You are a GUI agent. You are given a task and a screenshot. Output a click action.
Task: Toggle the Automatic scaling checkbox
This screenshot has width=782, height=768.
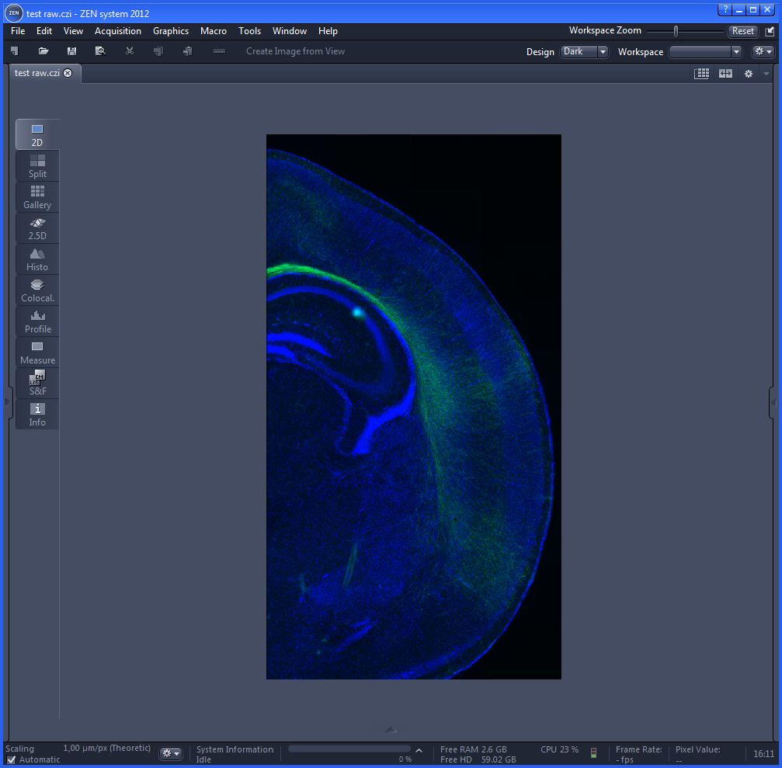[12, 760]
